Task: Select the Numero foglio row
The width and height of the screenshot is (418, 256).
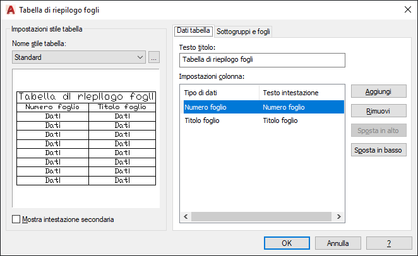Action: [261, 107]
